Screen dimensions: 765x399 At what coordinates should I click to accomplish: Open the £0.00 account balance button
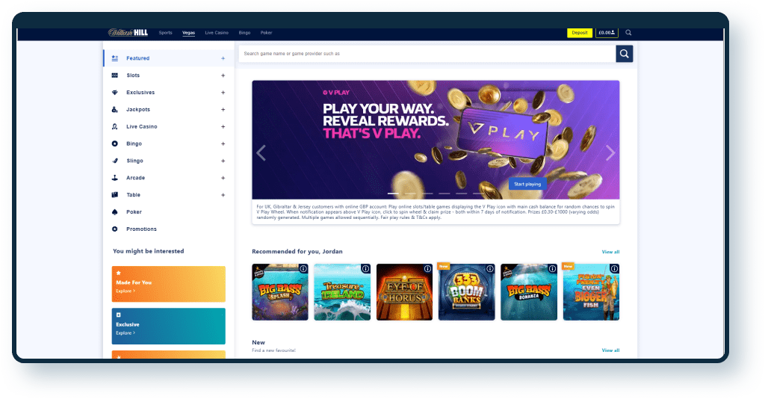pos(607,33)
